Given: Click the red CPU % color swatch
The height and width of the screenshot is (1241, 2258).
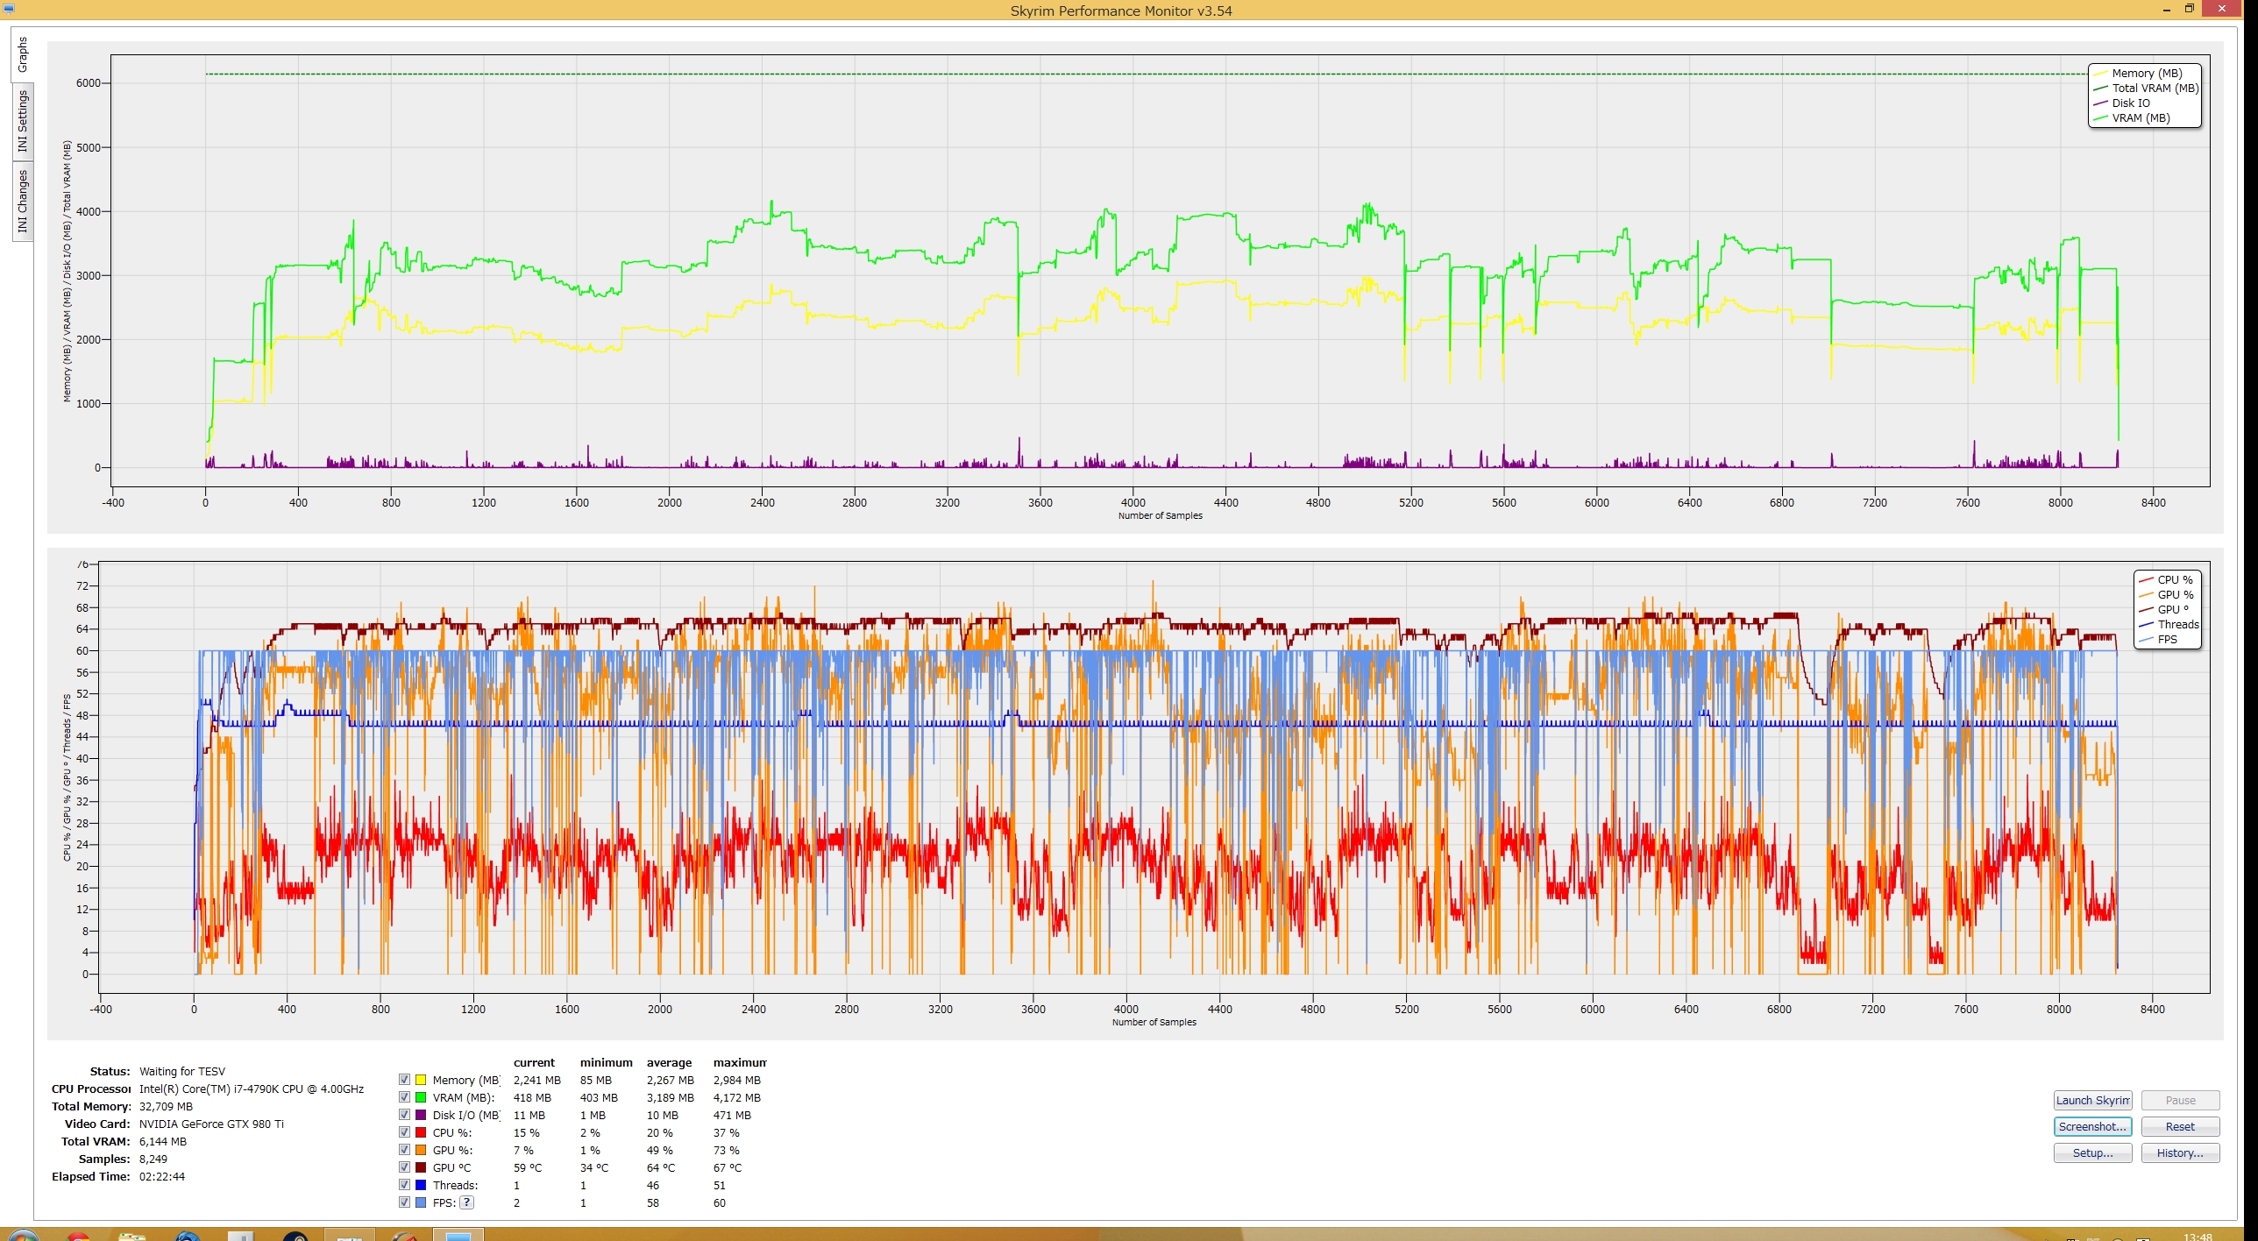Looking at the screenshot, I should click(421, 1132).
